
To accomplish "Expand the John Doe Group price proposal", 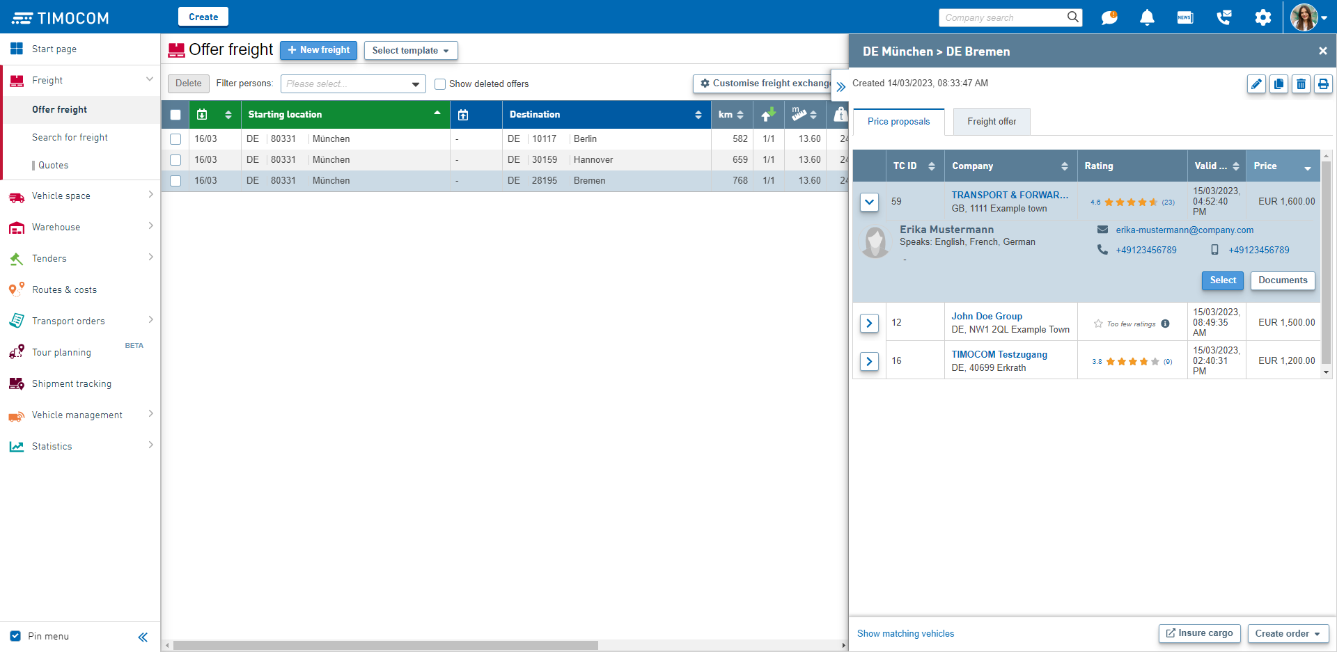I will click(869, 323).
